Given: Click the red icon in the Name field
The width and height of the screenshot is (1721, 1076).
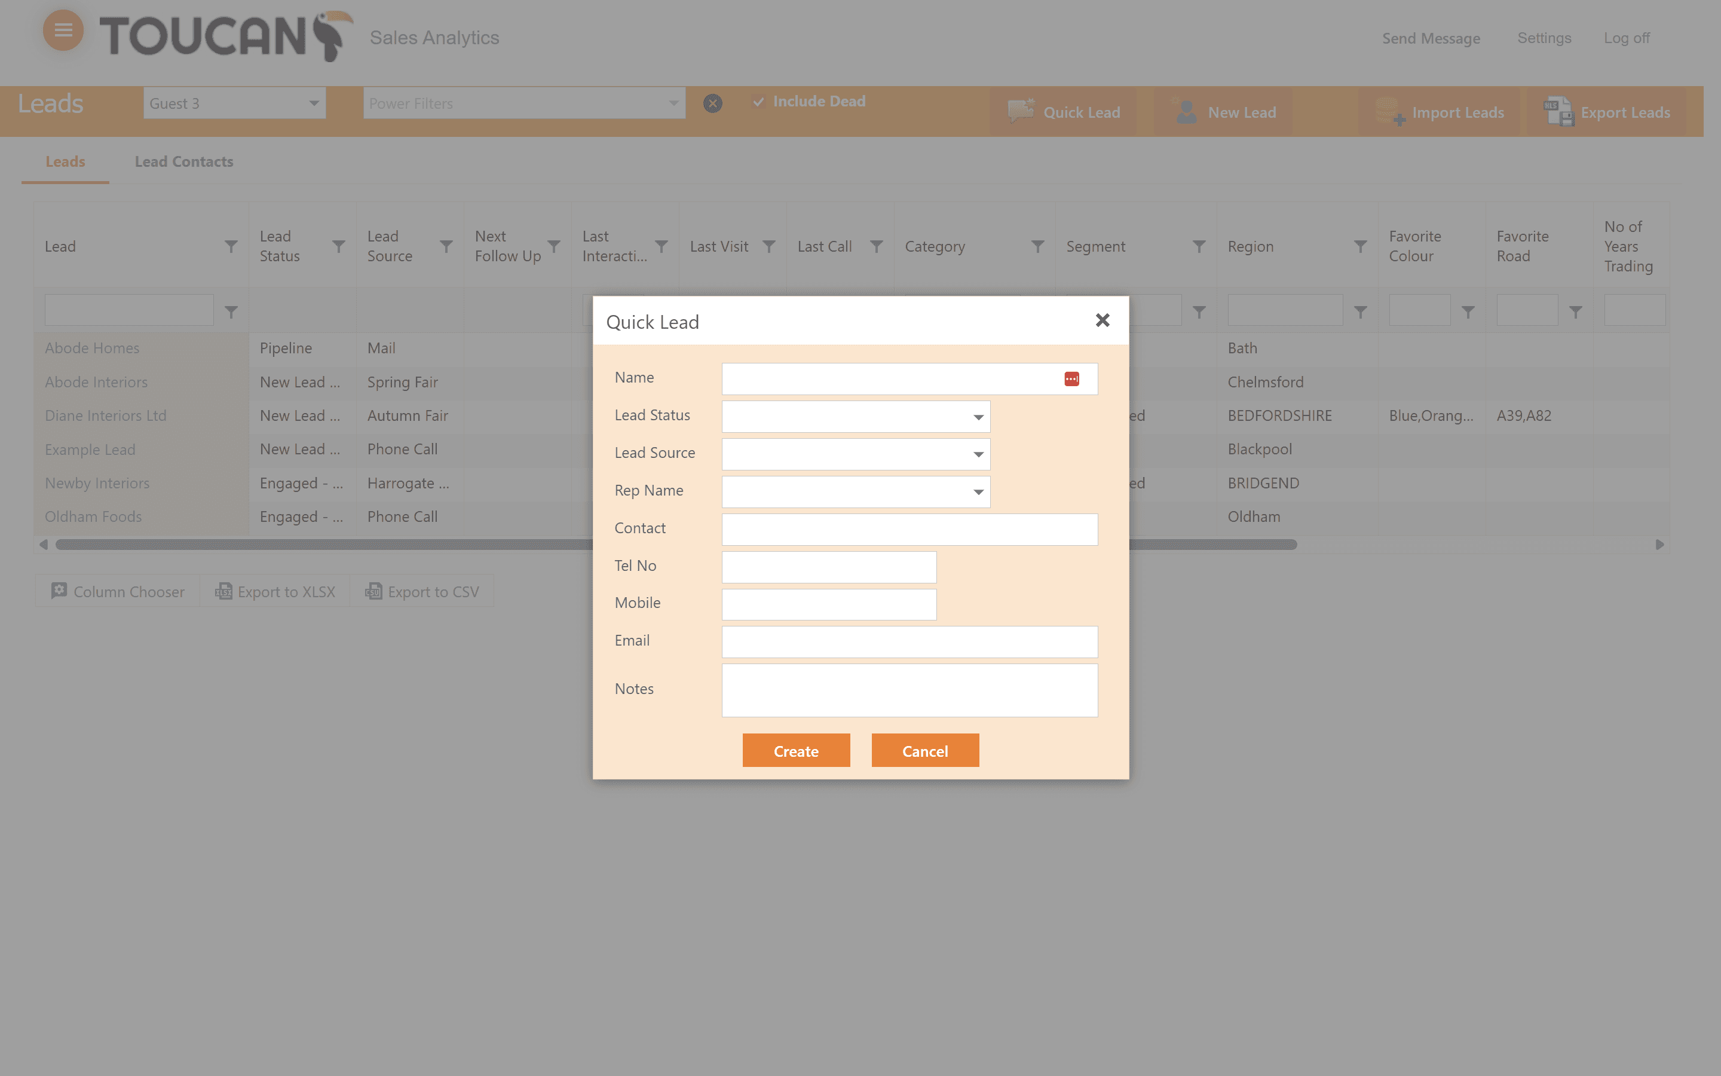Looking at the screenshot, I should pos(1071,380).
